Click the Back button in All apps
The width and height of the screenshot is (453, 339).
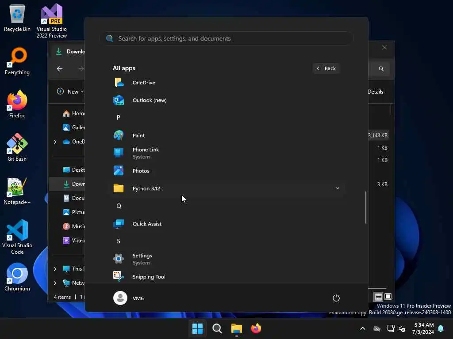click(326, 68)
